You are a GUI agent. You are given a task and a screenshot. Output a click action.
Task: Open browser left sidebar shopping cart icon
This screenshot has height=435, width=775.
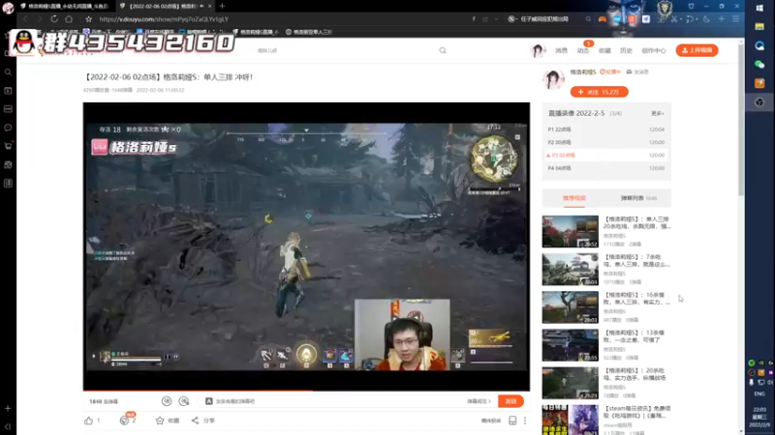[x=8, y=146]
